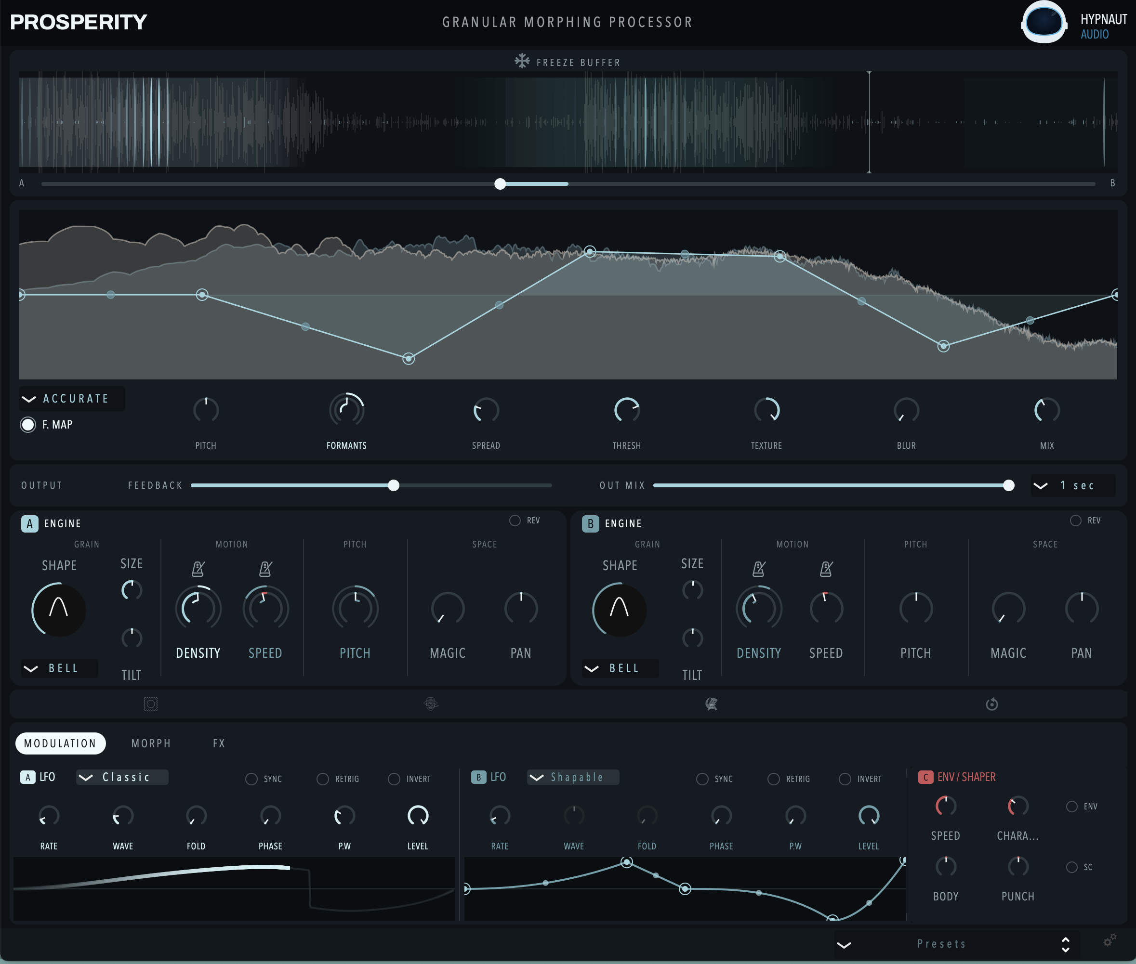Enable REV on Engine B
The height and width of the screenshot is (964, 1136).
coord(1075,520)
